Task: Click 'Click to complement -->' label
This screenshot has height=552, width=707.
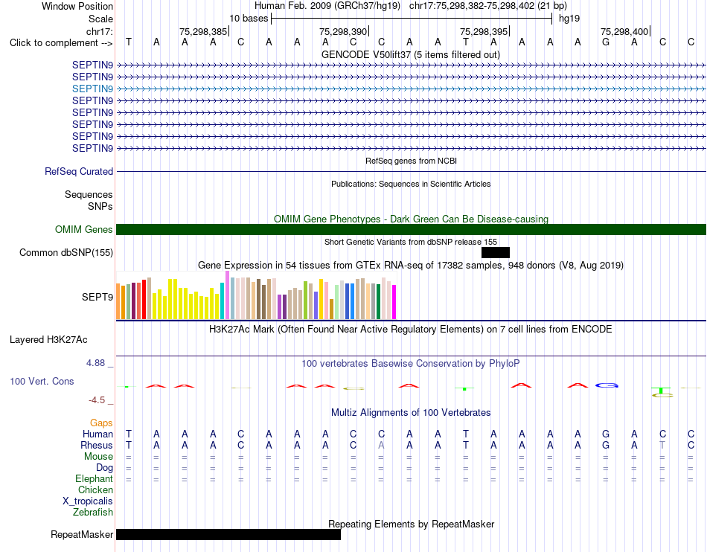Action: tap(61, 43)
